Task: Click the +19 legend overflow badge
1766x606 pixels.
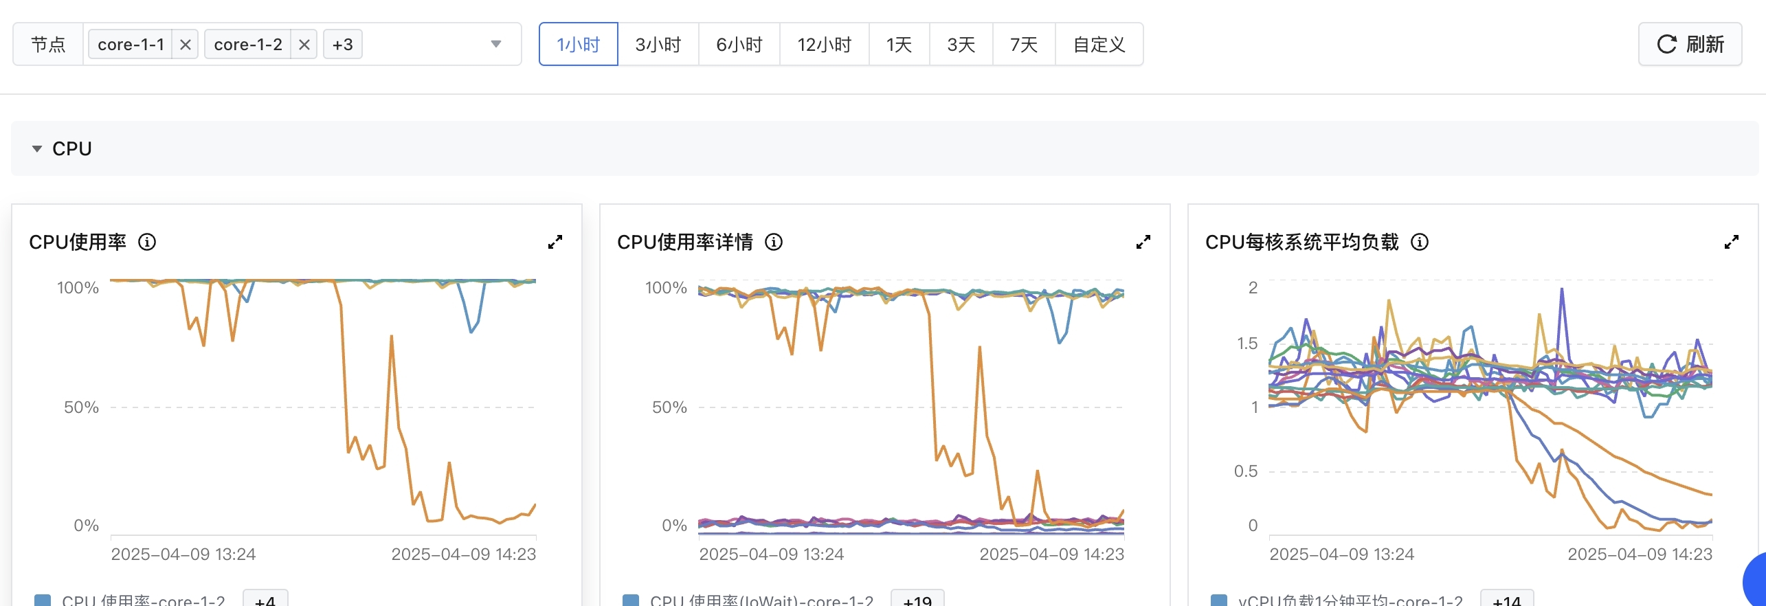Action: coord(917,600)
